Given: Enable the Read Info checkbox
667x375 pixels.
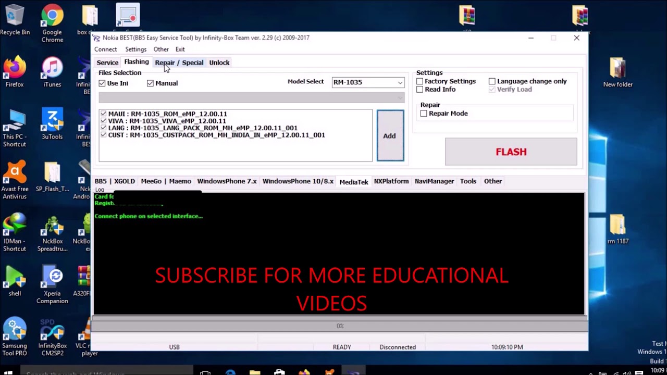Looking at the screenshot, I should click(x=420, y=90).
